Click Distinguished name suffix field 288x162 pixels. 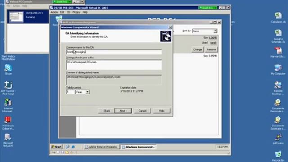[x=114, y=65]
